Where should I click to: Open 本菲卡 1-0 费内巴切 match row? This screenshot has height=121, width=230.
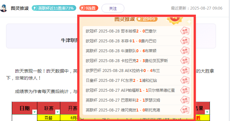pyautogui.click(x=137, y=41)
